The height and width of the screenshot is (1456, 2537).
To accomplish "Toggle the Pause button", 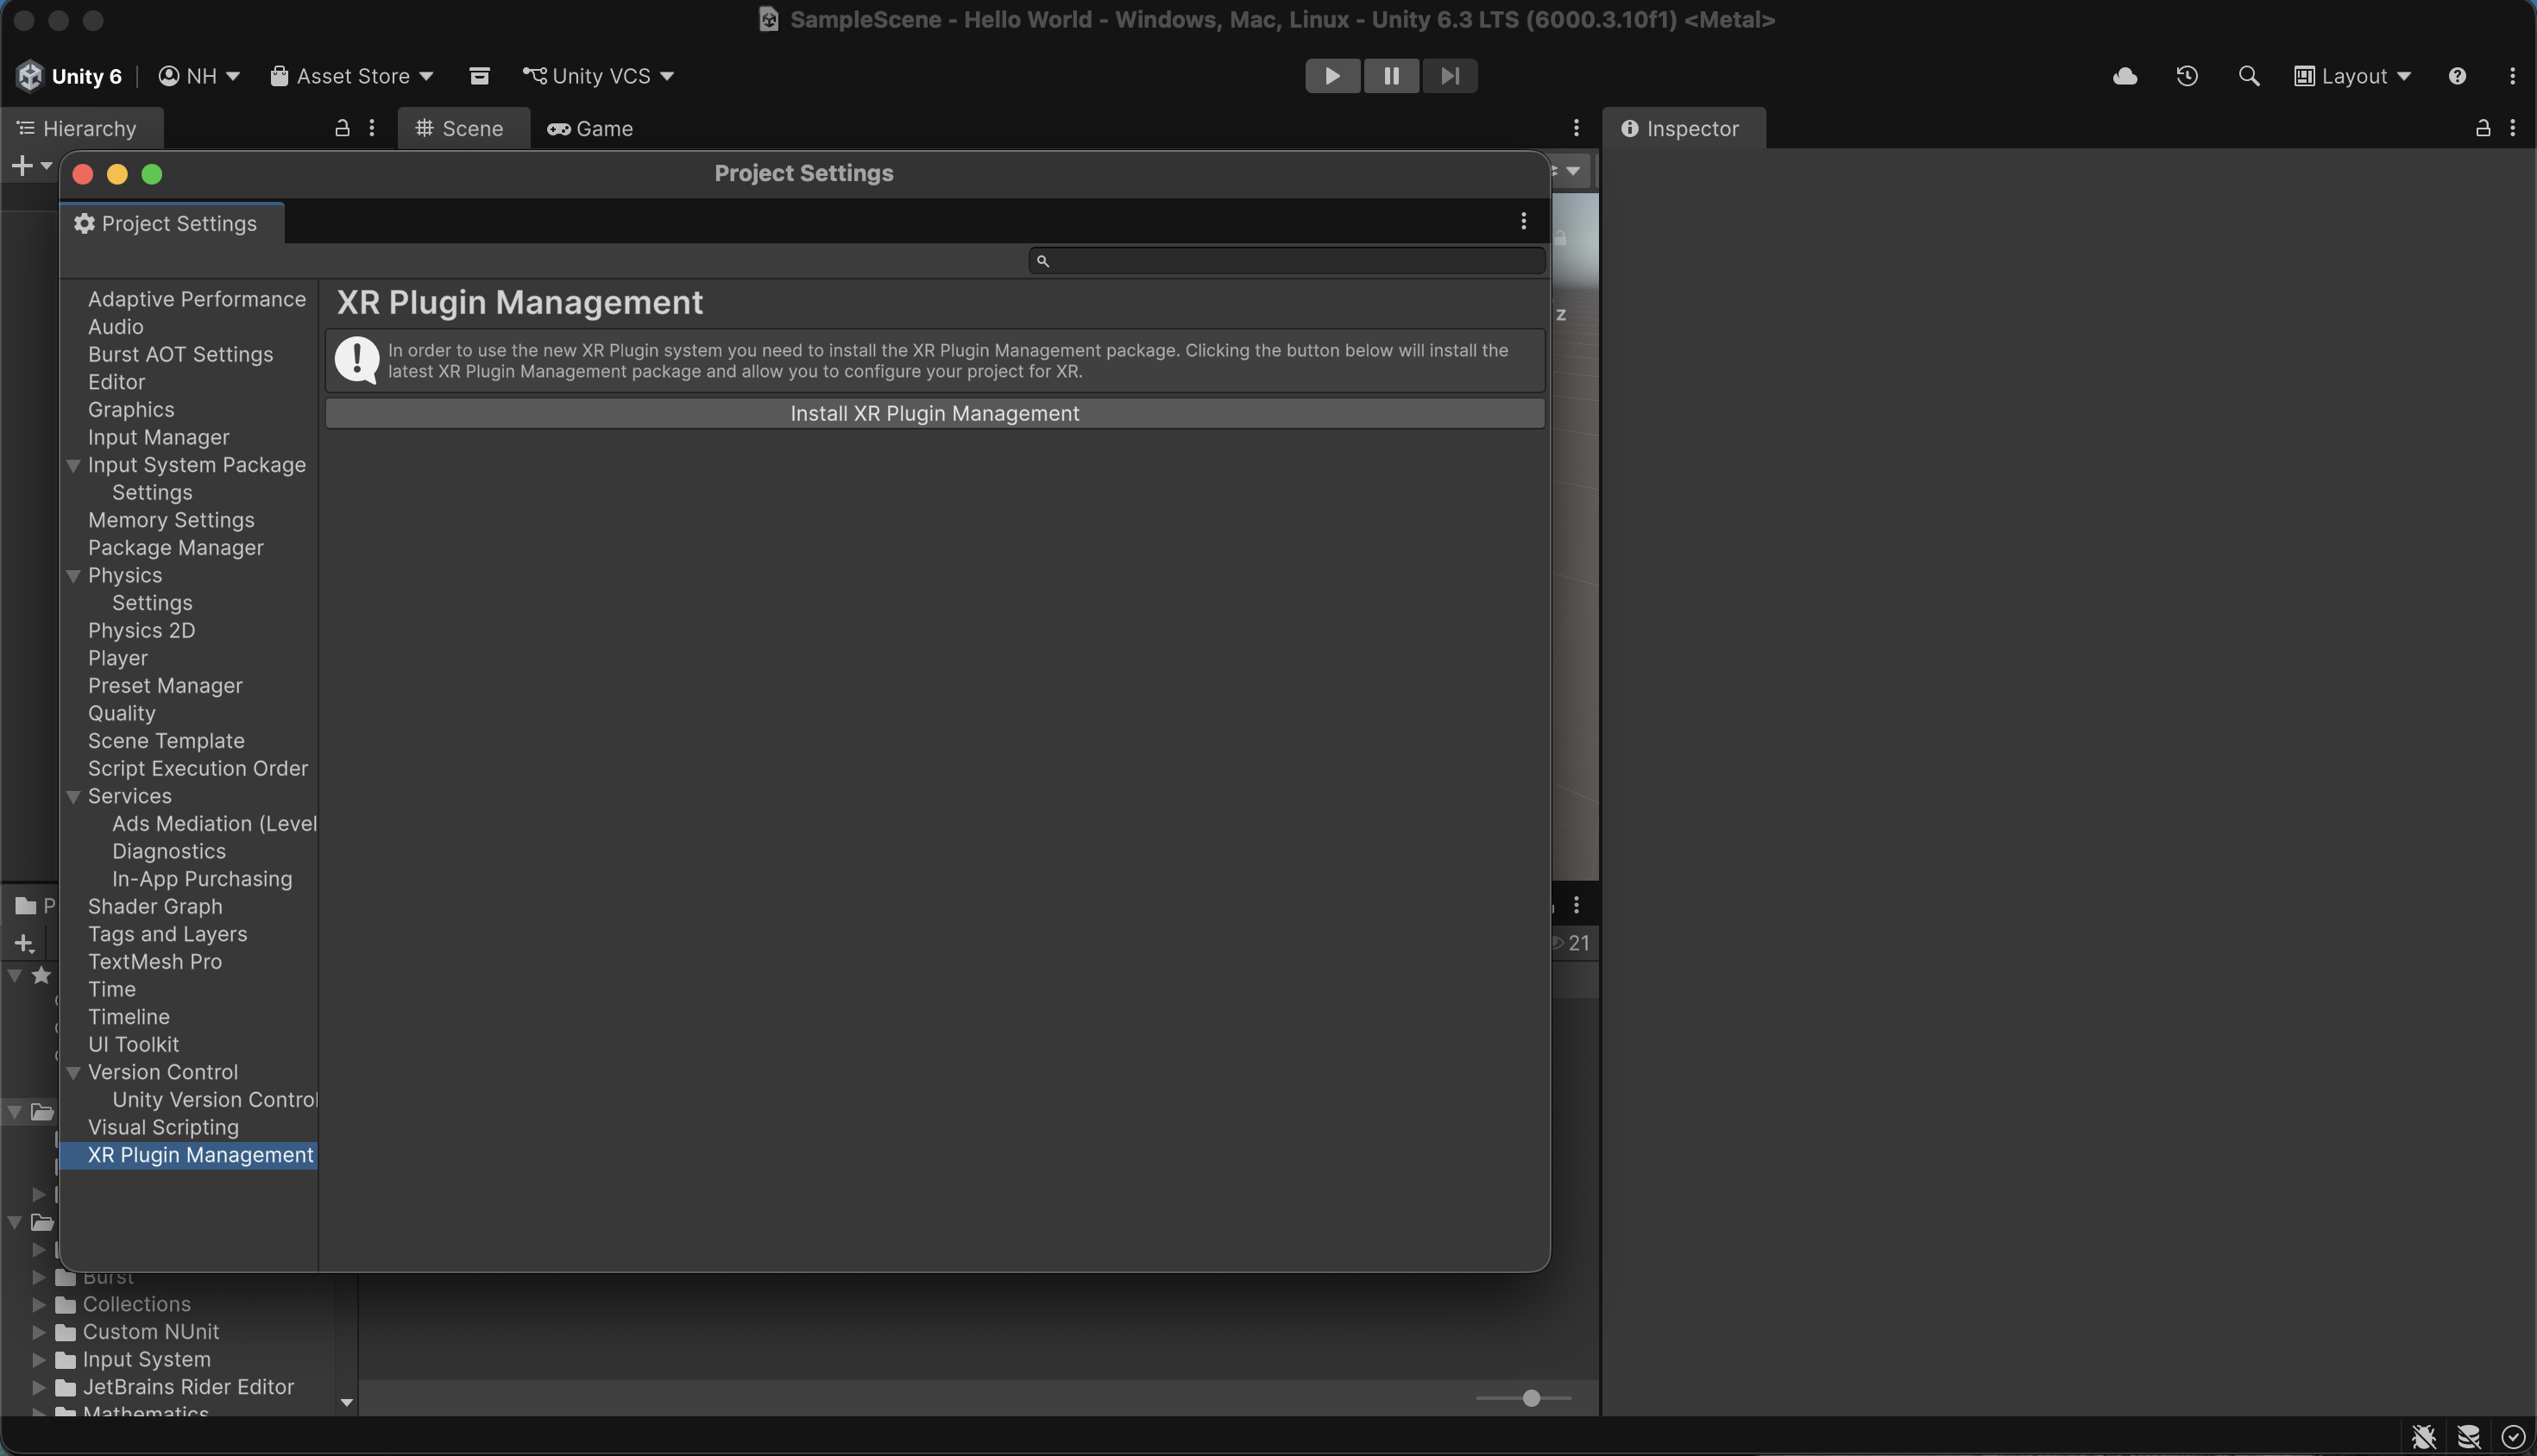I will [x=1390, y=75].
